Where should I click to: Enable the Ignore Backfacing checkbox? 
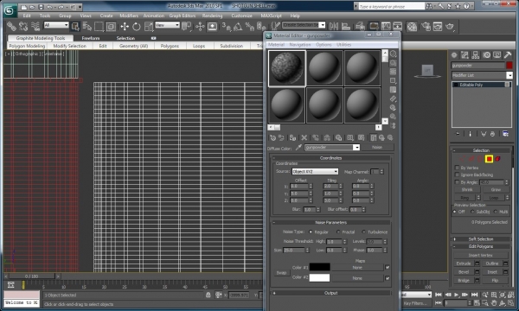pyautogui.click(x=457, y=175)
